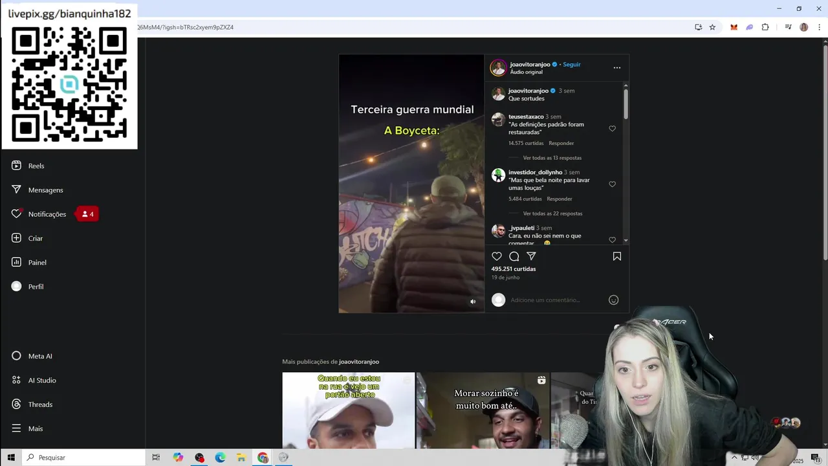Open 5.484 curtidas likes list
This screenshot has height=466, width=828.
coord(525,199)
